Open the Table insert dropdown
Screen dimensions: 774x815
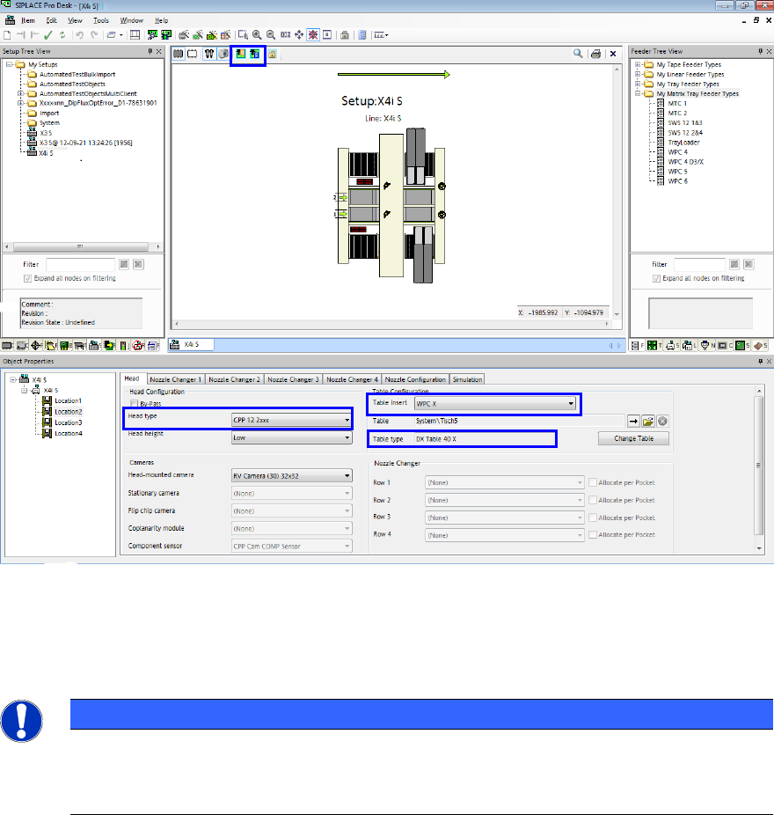495,403
